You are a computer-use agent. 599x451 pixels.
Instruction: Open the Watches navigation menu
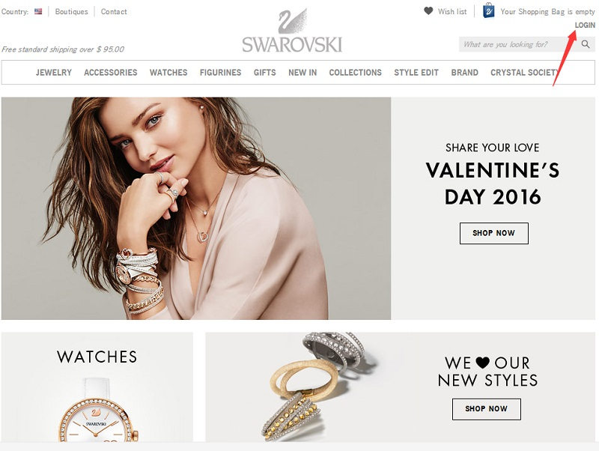[168, 73]
